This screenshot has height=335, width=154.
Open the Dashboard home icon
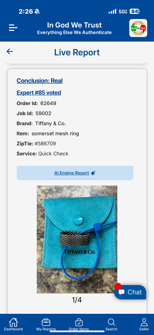(x=13, y=322)
